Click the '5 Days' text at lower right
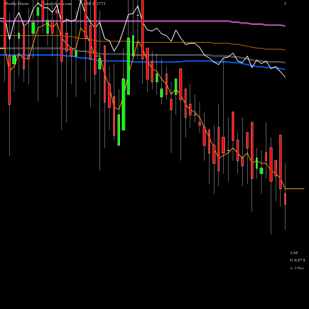This screenshot has height=309, width=309. coord(299,268)
